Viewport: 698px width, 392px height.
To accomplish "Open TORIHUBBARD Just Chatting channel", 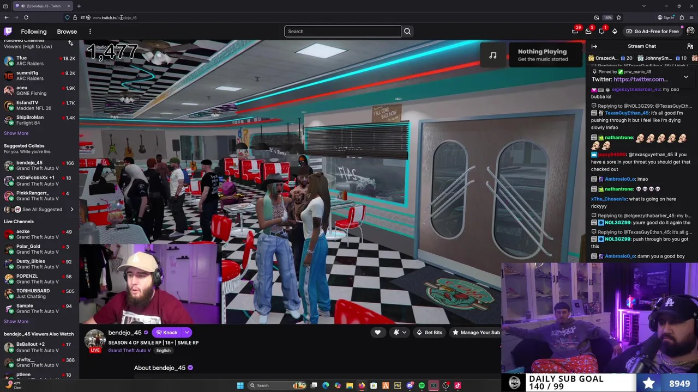I will coord(39,293).
